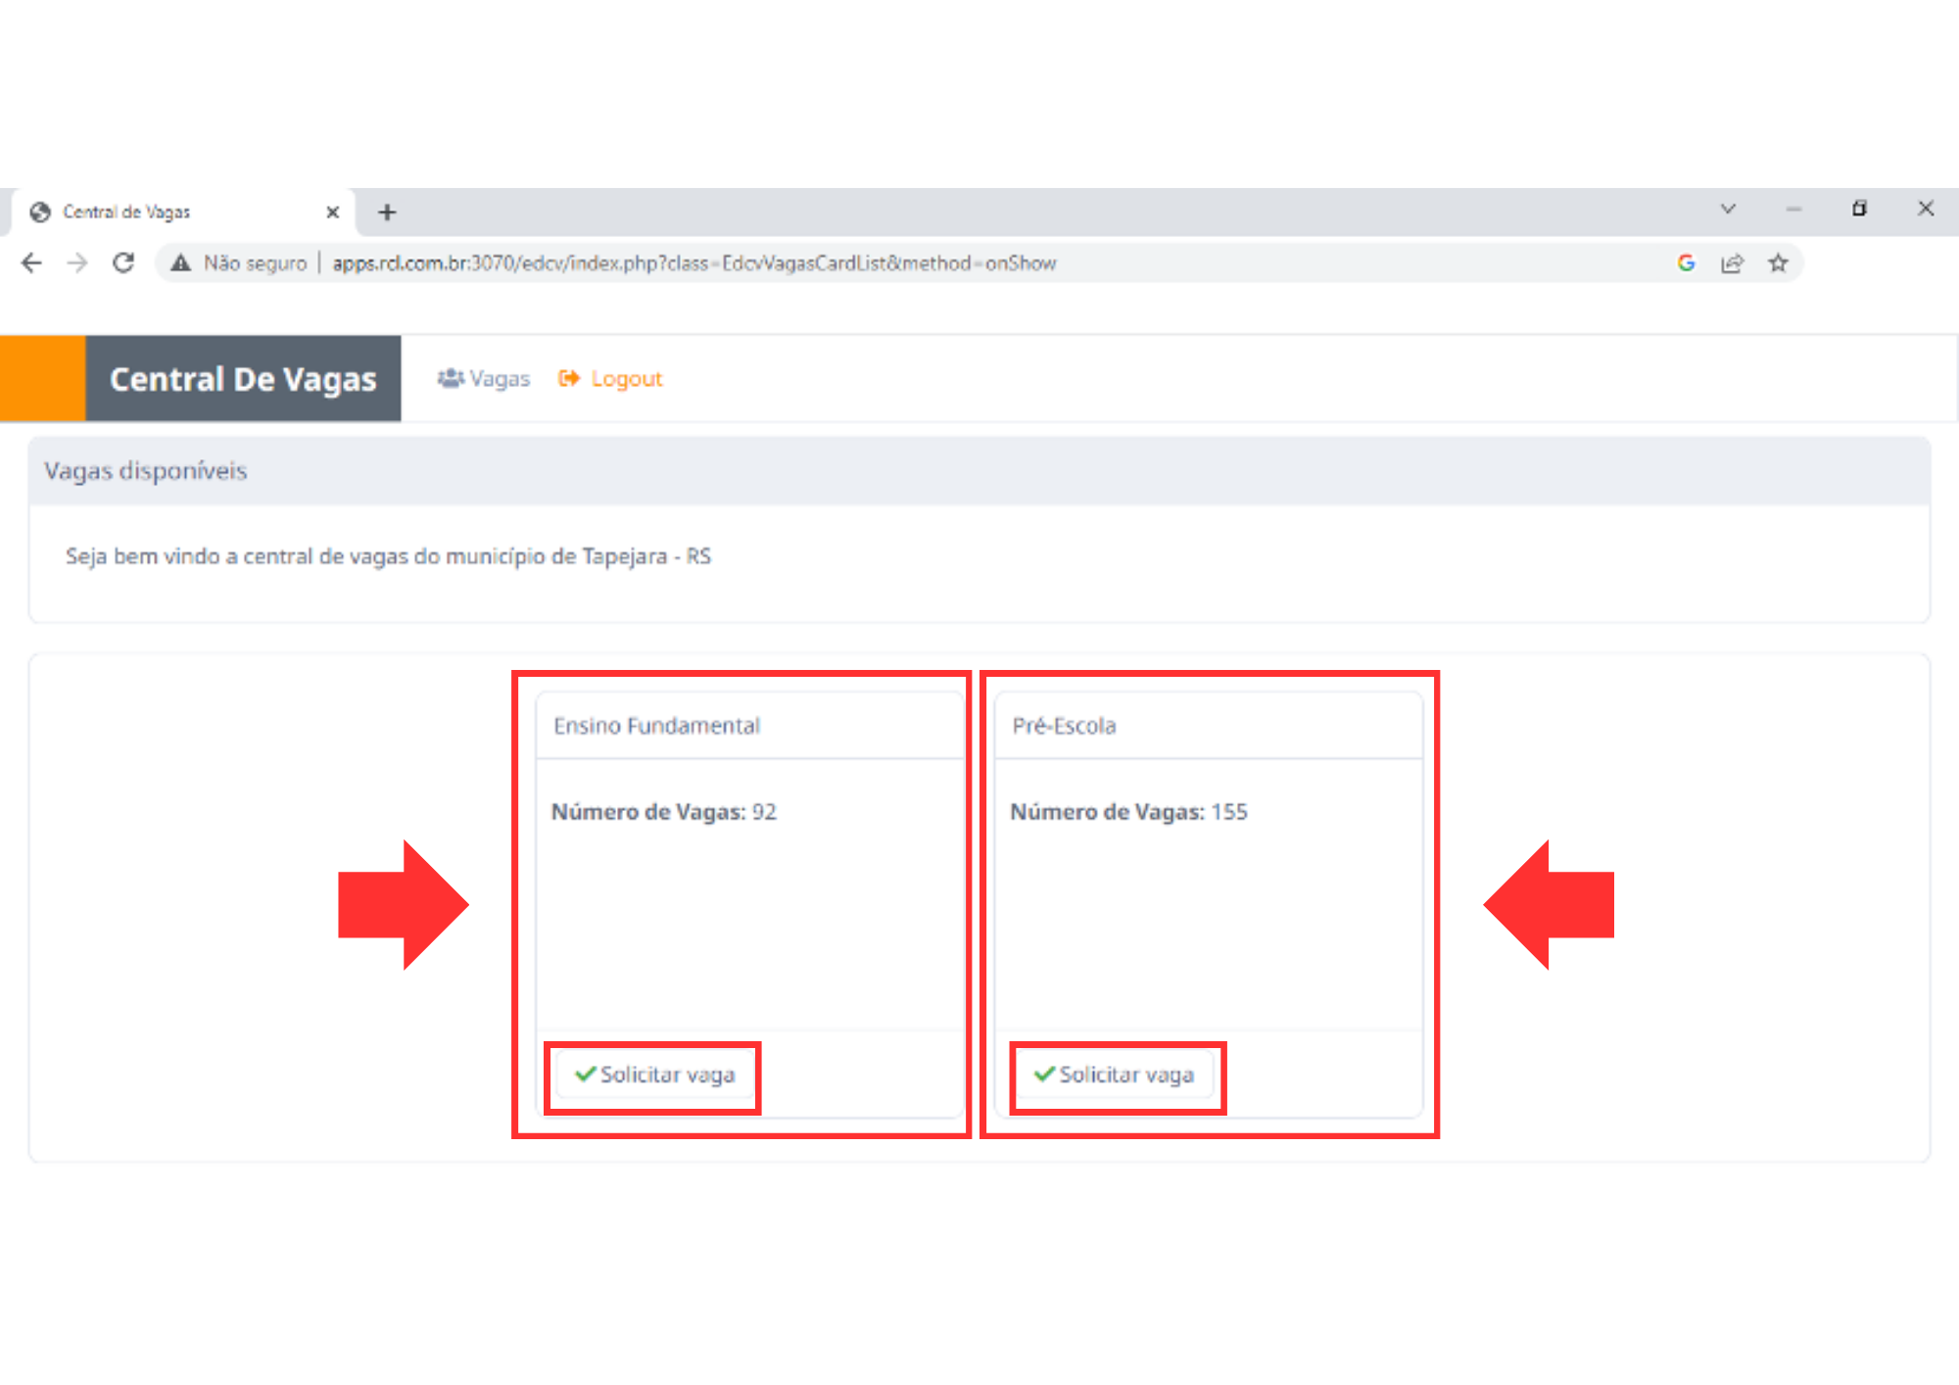Image resolution: width=1959 pixels, height=1385 pixels.
Task: Click the address bar URL
Action: [x=693, y=263]
